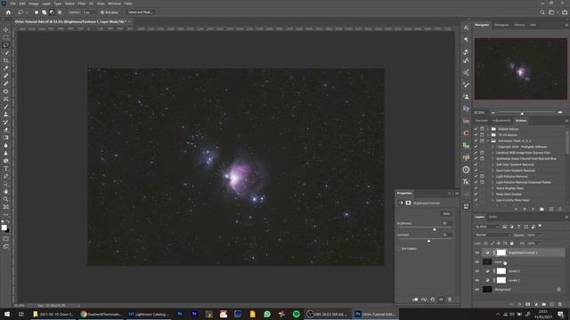Enable Use Legacy checkbox
Image resolution: width=570 pixels, height=320 pixels.
coord(399,249)
